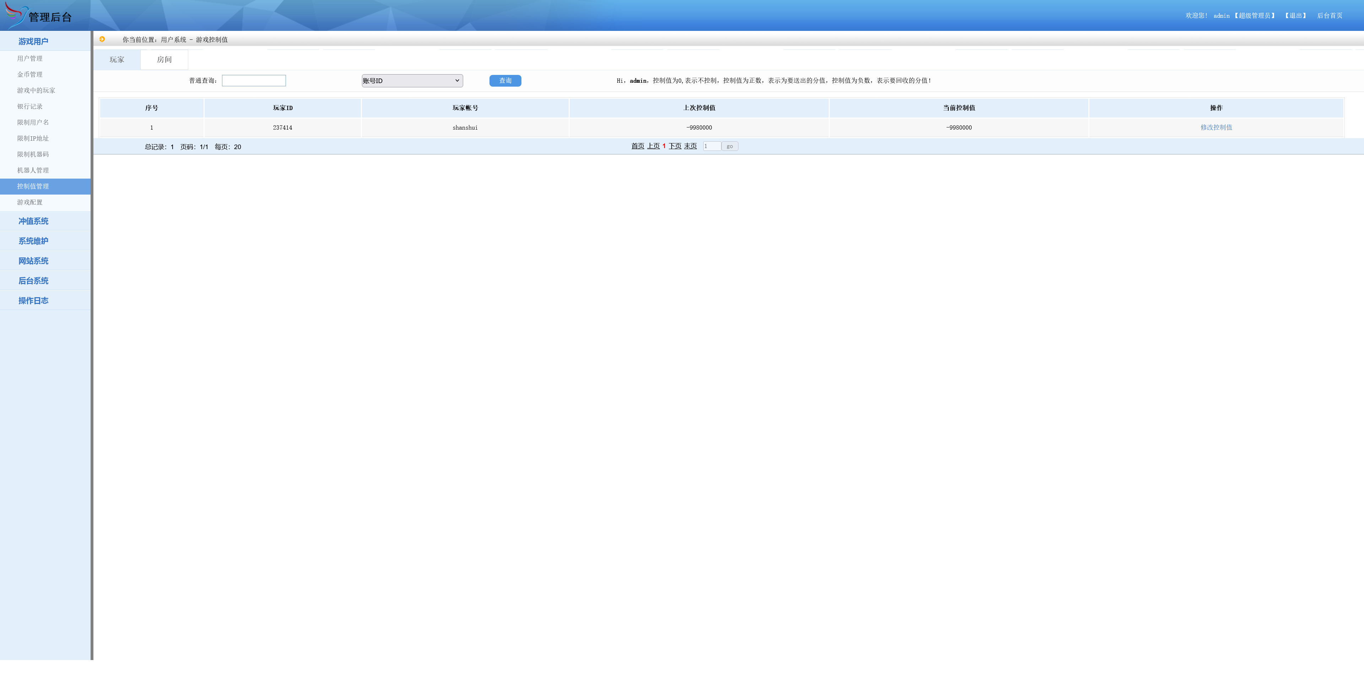Expand the 冲值系统 section

click(45, 221)
